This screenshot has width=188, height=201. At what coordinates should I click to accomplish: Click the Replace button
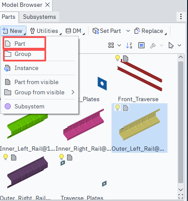150,31
